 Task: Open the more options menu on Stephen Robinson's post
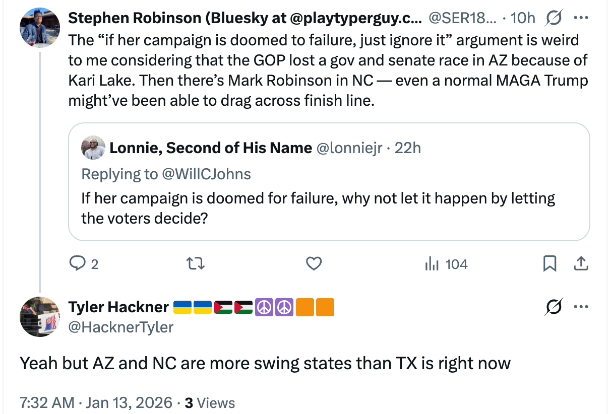[x=581, y=18]
